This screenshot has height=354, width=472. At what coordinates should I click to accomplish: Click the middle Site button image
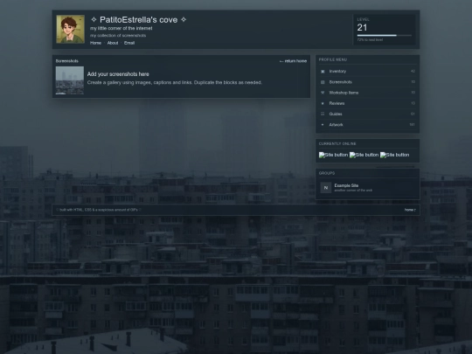coord(364,155)
